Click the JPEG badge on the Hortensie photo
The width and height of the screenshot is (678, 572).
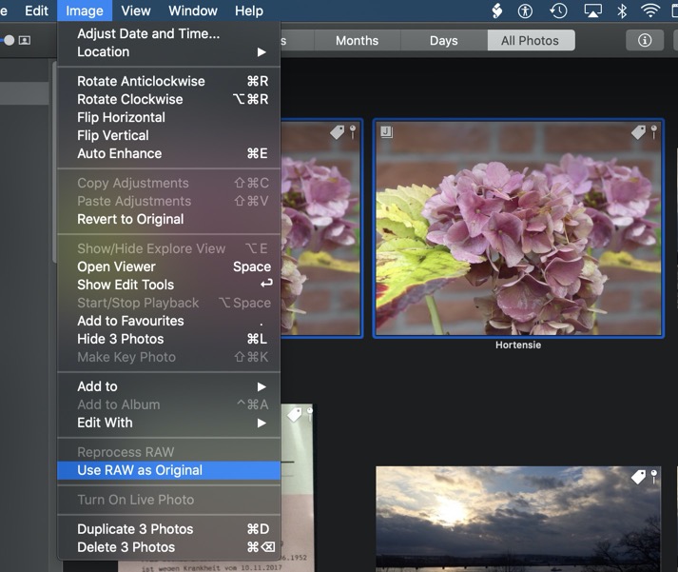click(387, 132)
